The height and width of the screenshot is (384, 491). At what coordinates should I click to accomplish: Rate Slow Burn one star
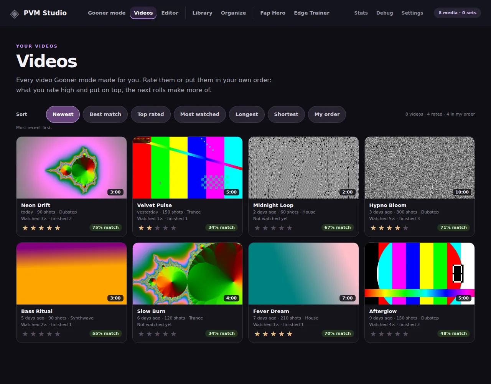click(141, 334)
